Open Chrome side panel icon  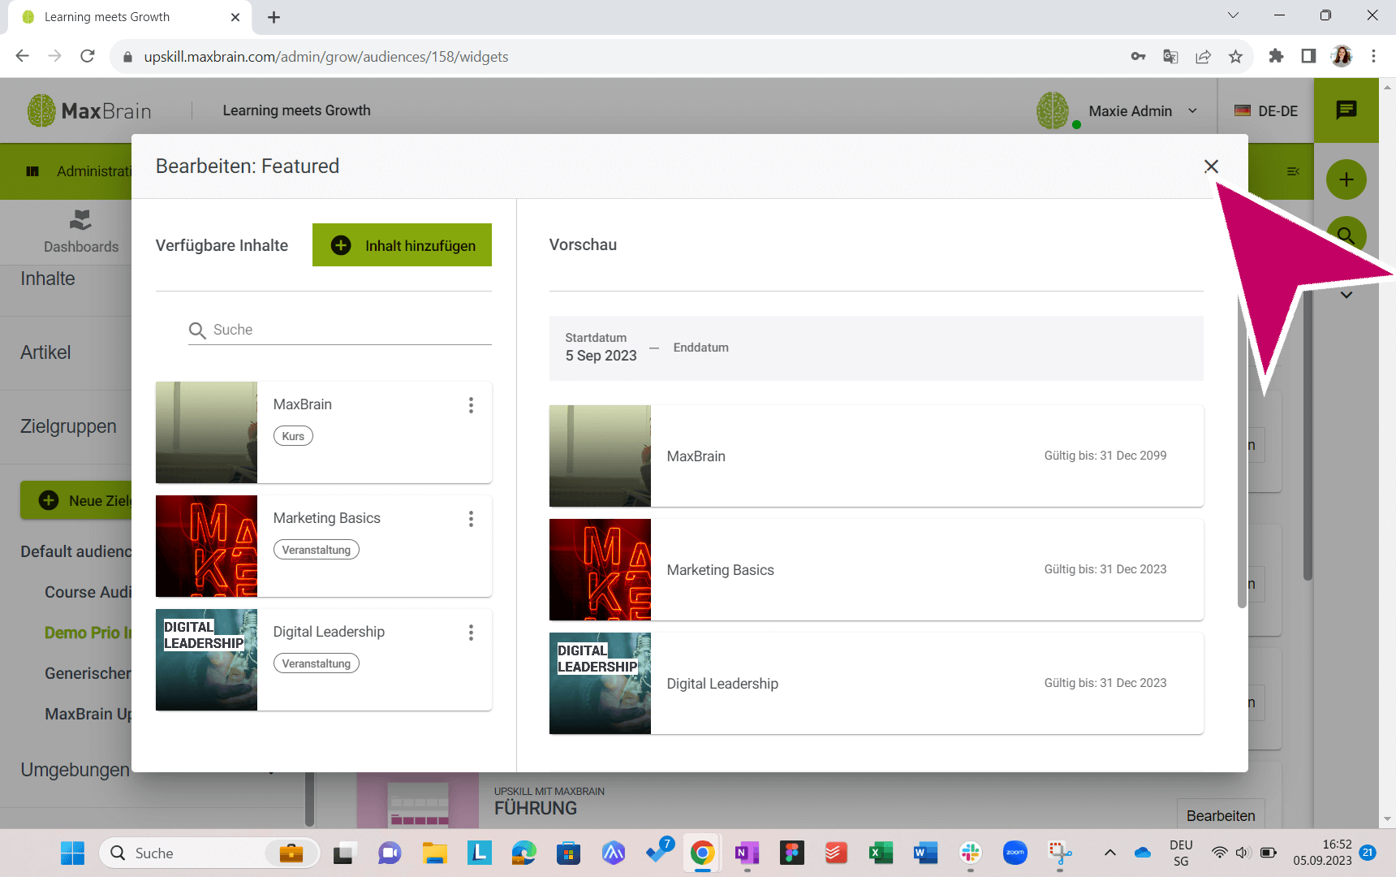[x=1308, y=56]
